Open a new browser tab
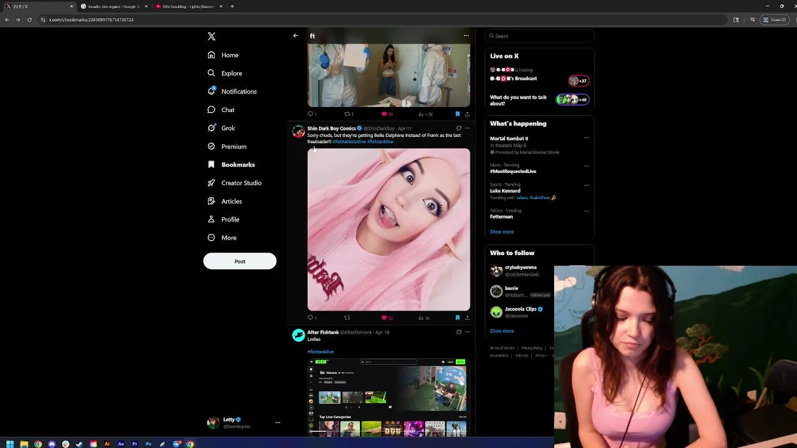The height and width of the screenshot is (448, 797). 232,6
